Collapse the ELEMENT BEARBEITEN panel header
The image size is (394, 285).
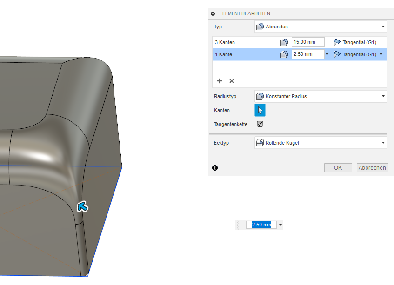213,13
